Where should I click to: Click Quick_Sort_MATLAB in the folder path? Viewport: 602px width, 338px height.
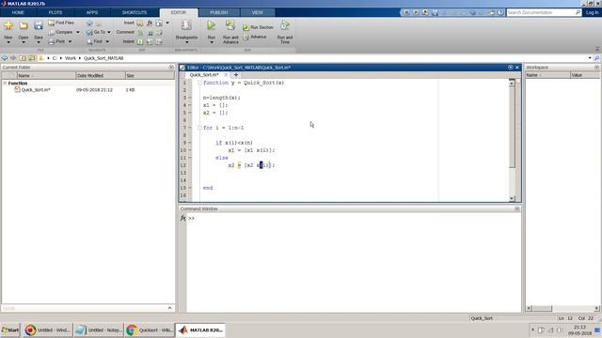(x=103, y=58)
